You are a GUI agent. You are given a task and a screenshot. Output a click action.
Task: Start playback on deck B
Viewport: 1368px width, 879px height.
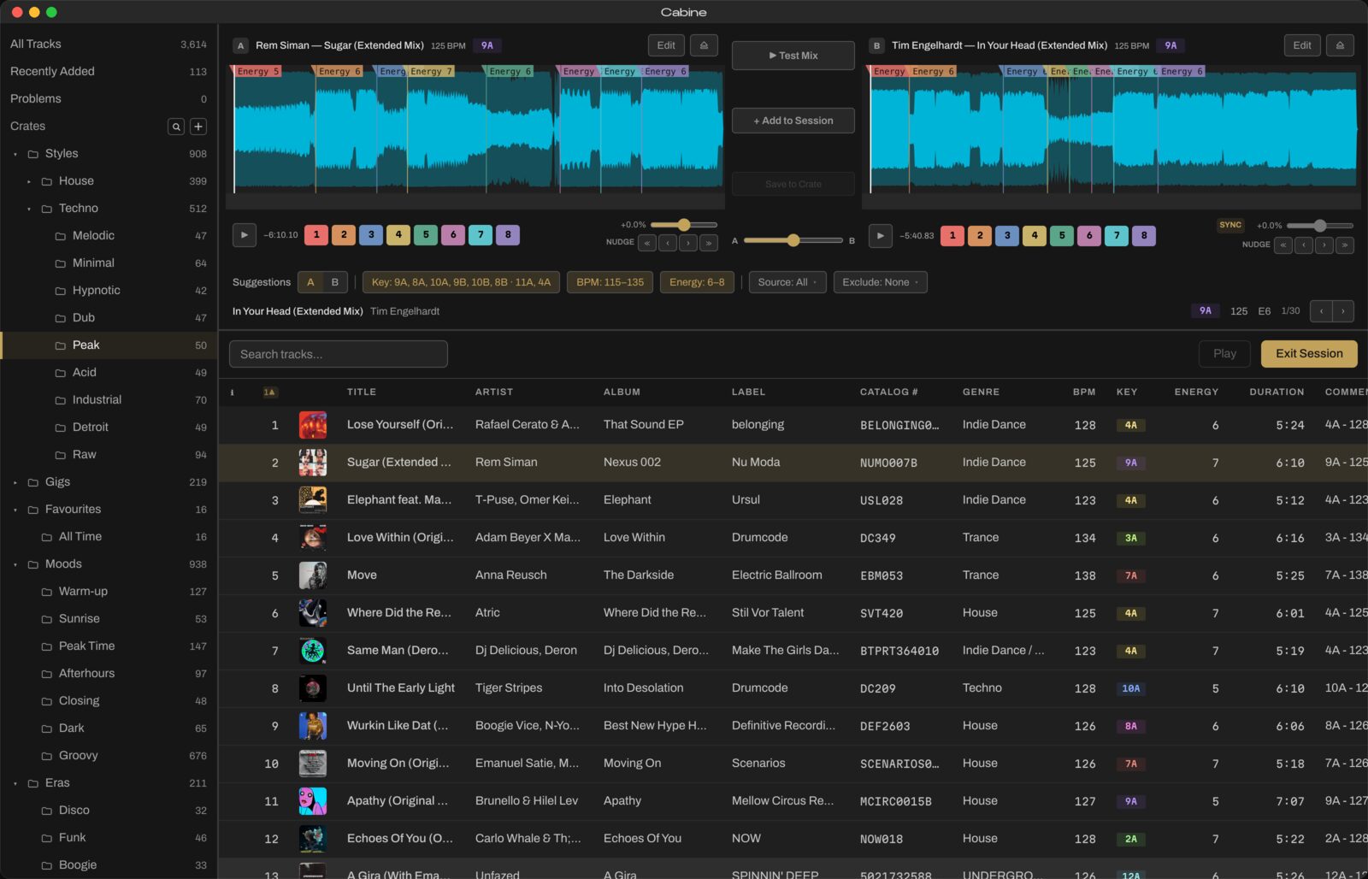pos(881,235)
